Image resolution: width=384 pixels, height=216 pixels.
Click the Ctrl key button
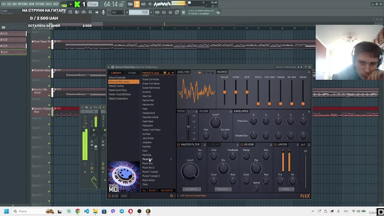pyautogui.click(x=164, y=12)
